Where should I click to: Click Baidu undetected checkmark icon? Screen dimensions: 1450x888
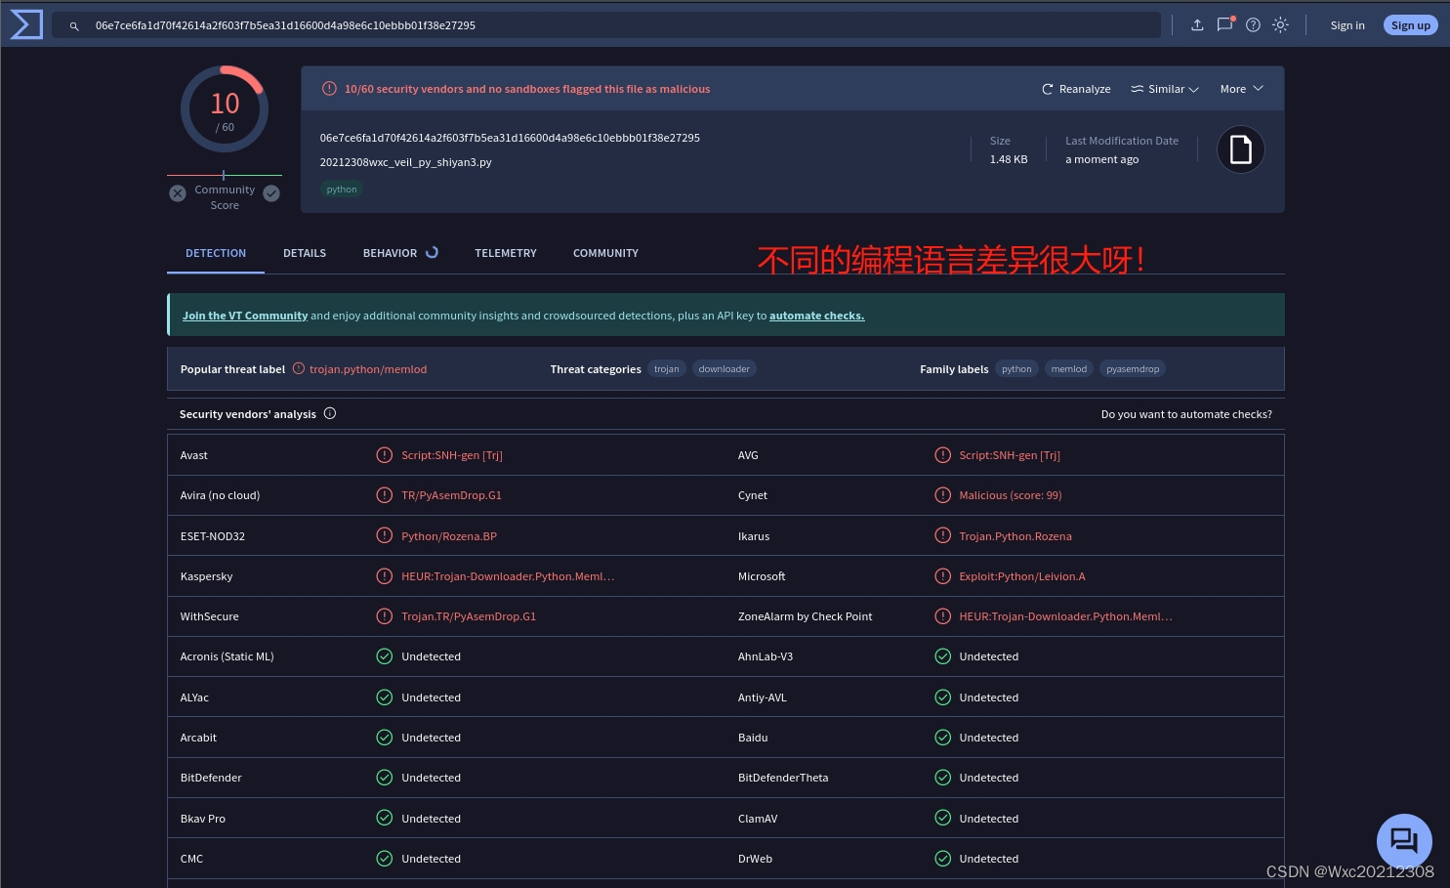point(942,738)
